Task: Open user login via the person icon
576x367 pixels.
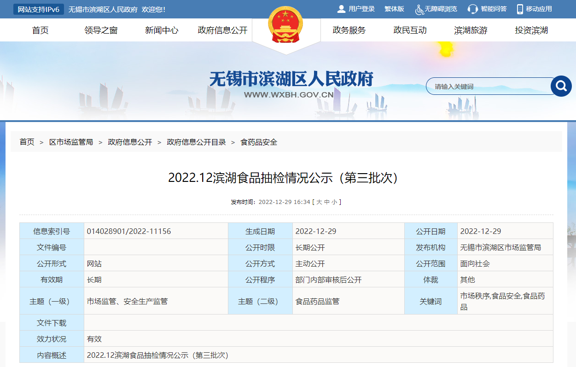Action: point(341,8)
